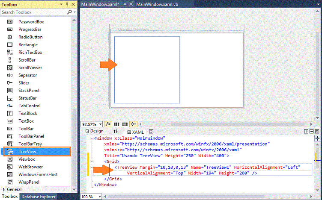Swap Design and XAML panes arrows

(116, 131)
